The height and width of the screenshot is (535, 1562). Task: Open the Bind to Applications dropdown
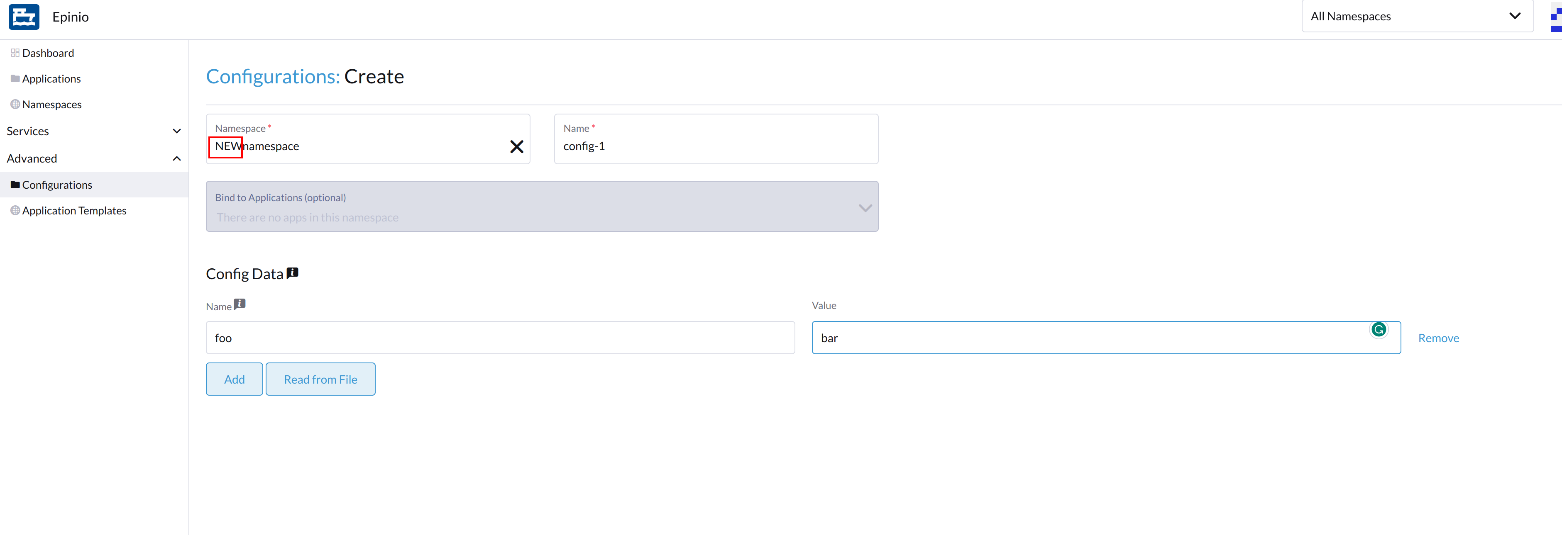click(865, 207)
